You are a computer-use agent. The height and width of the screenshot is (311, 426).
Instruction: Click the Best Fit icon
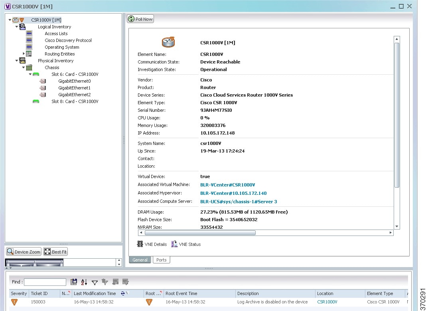pos(47,252)
